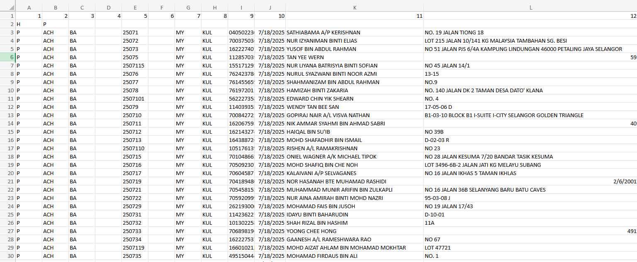Click code cell 2507101

(135, 99)
